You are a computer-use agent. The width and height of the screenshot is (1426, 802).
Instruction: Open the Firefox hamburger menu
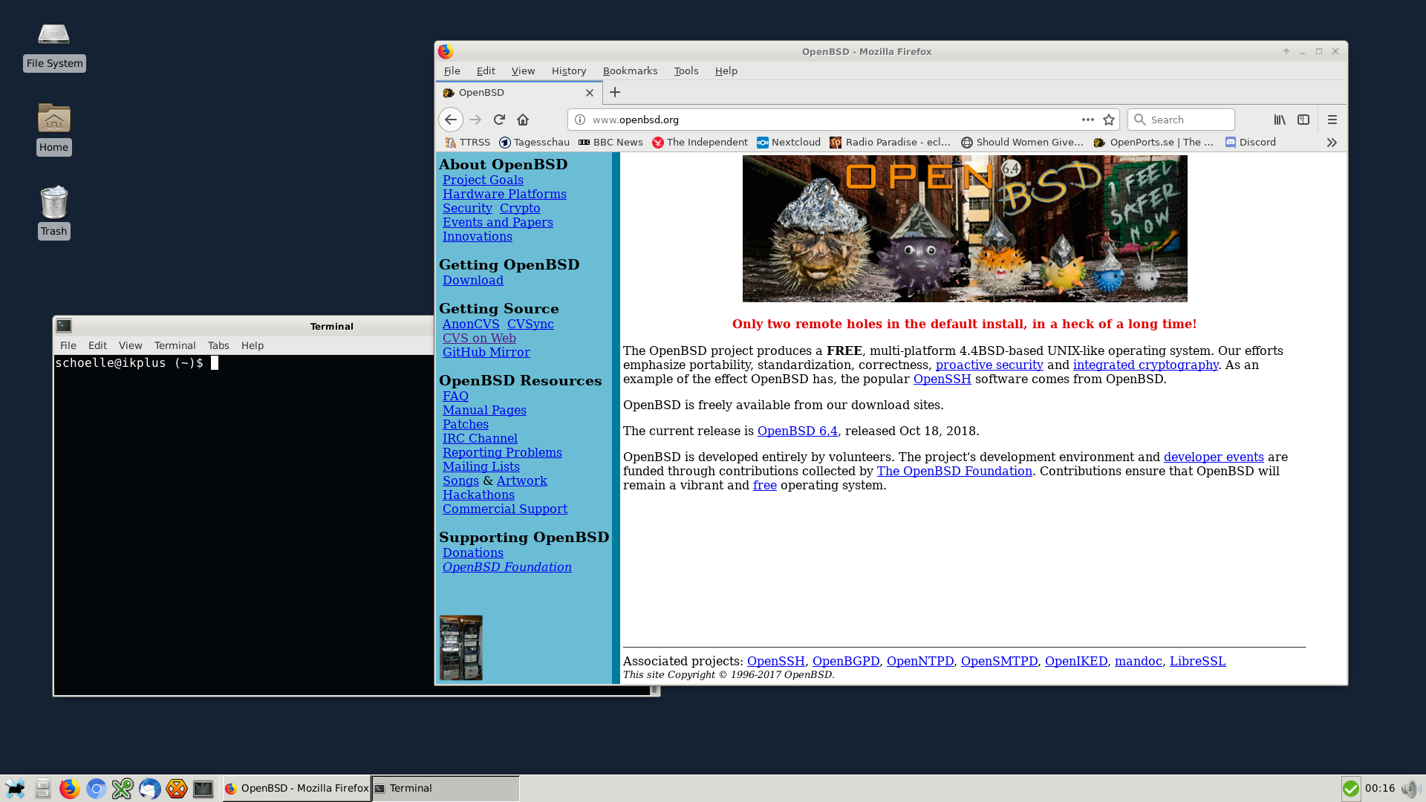[1332, 120]
